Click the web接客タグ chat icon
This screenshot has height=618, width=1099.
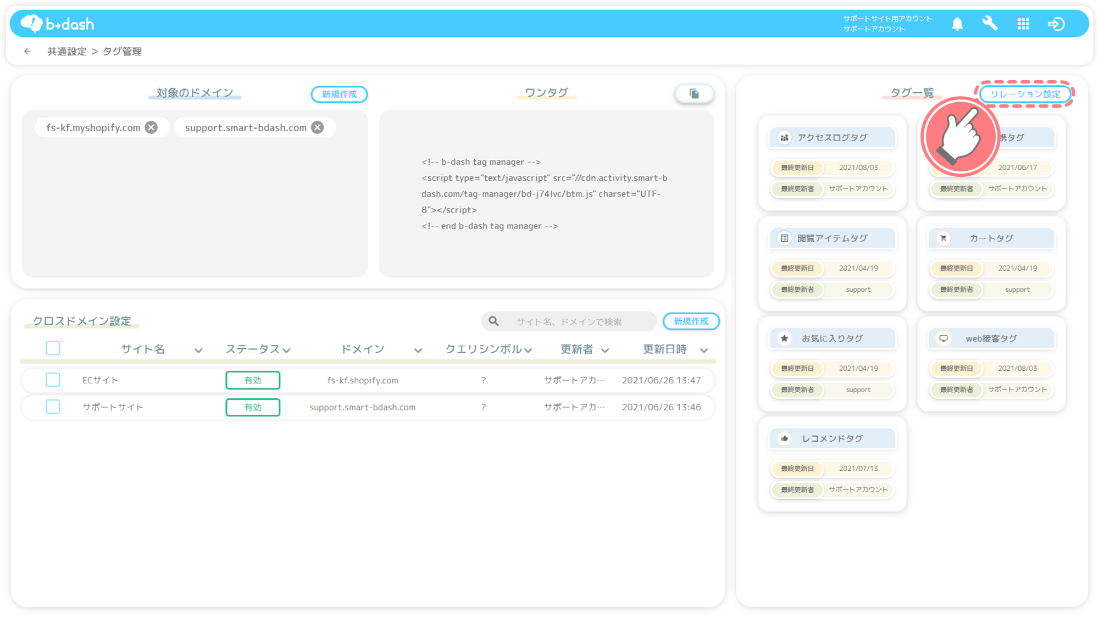pyautogui.click(x=943, y=338)
